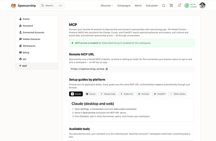Click the green MCP access enabled banner
The height and width of the screenshot is (141, 216).
coord(131,43)
